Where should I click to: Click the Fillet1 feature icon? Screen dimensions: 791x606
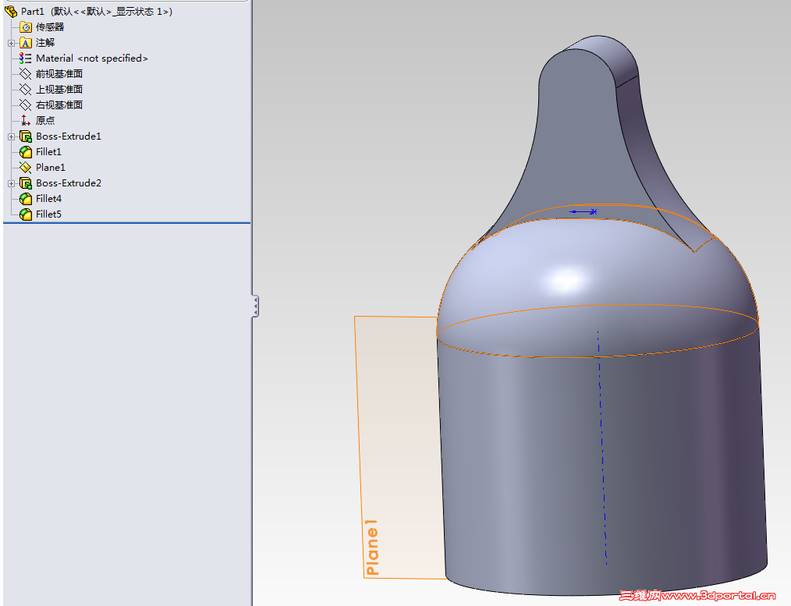click(25, 152)
